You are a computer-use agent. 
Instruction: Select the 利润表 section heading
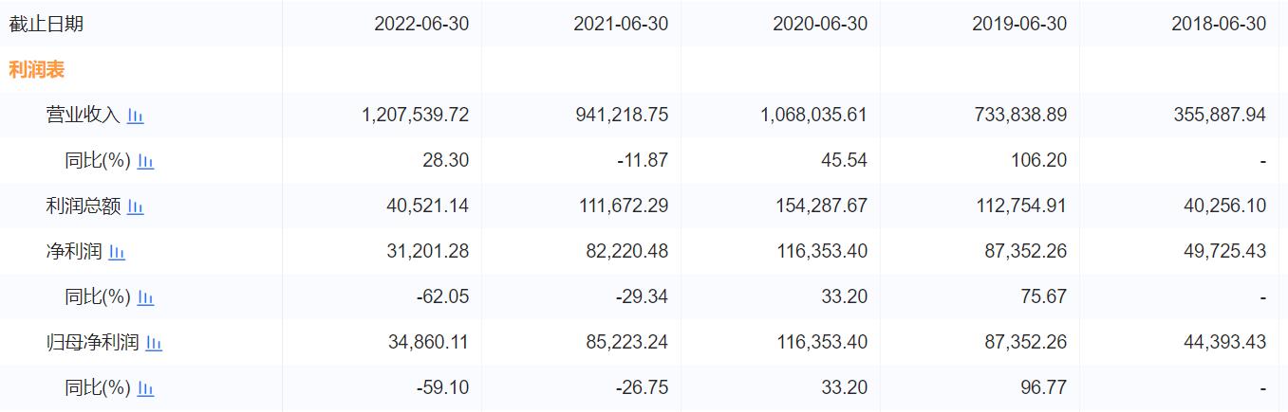coord(37,70)
